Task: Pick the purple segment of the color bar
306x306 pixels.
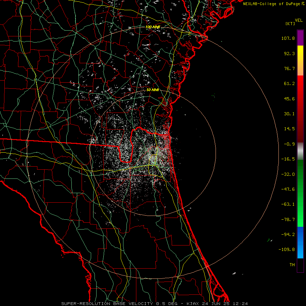Action: click(300, 38)
